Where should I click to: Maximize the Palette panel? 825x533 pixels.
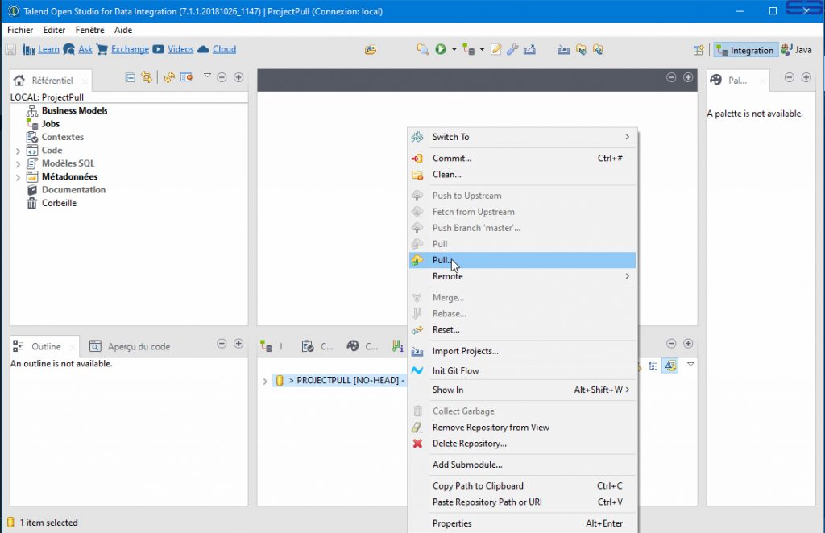806,77
